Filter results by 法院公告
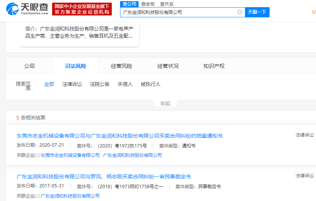316x201 pixels. pos(100,84)
